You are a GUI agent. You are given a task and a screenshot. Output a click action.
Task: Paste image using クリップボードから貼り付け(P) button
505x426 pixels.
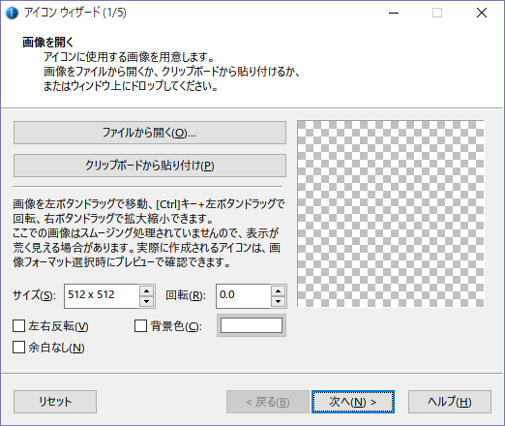[150, 166]
